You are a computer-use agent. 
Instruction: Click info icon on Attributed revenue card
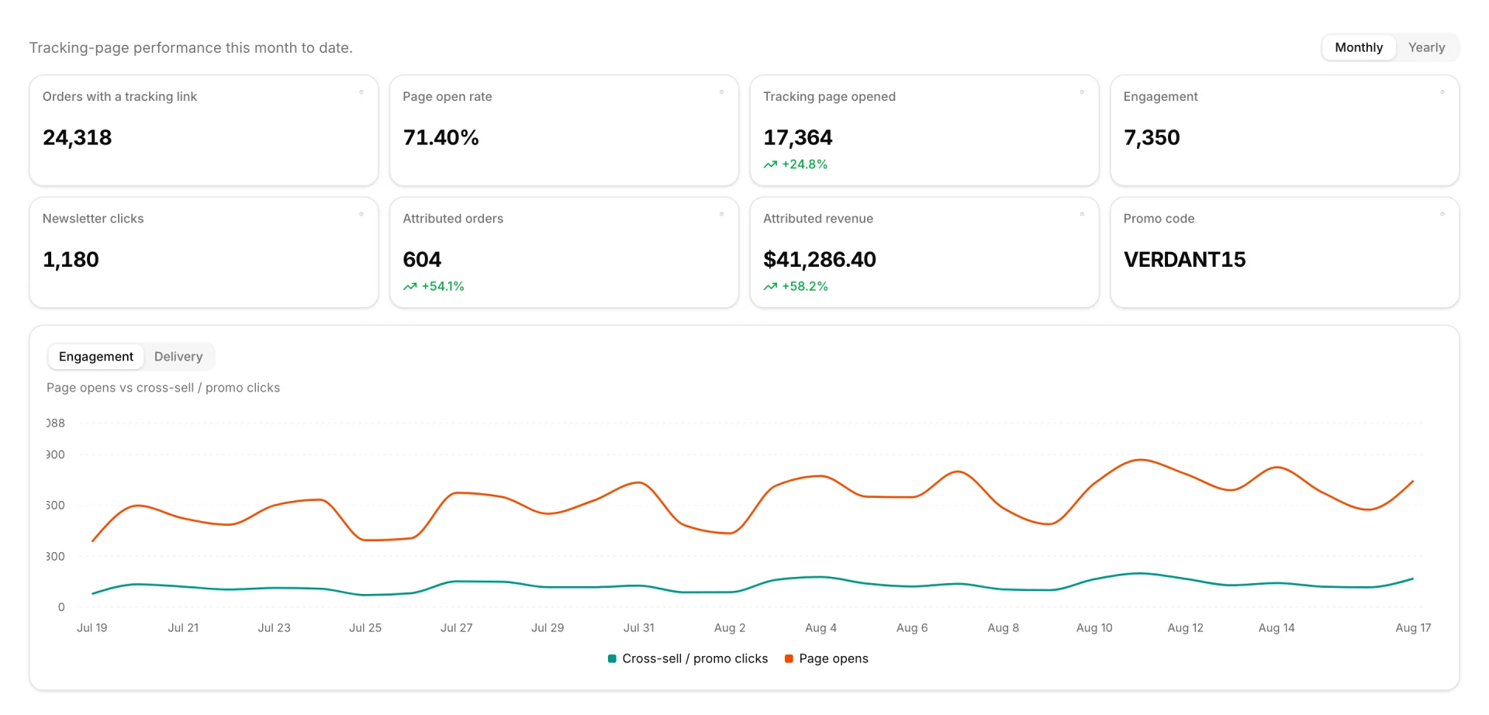coord(1082,214)
